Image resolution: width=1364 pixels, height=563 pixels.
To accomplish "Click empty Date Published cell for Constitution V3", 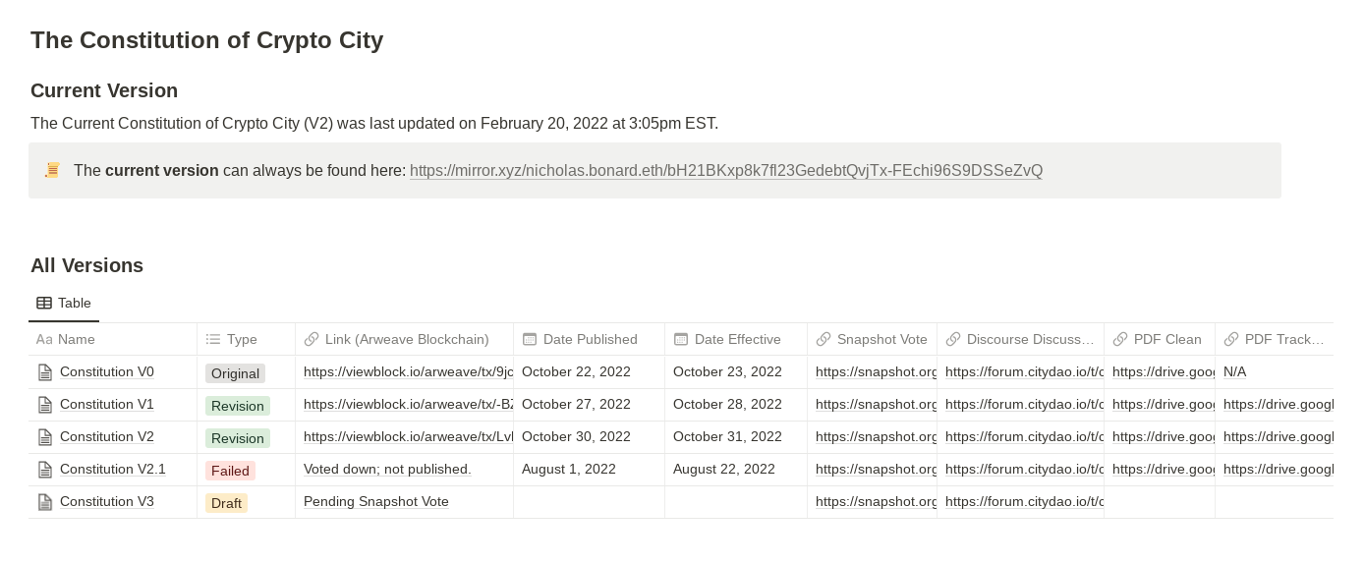I will [x=588, y=502].
